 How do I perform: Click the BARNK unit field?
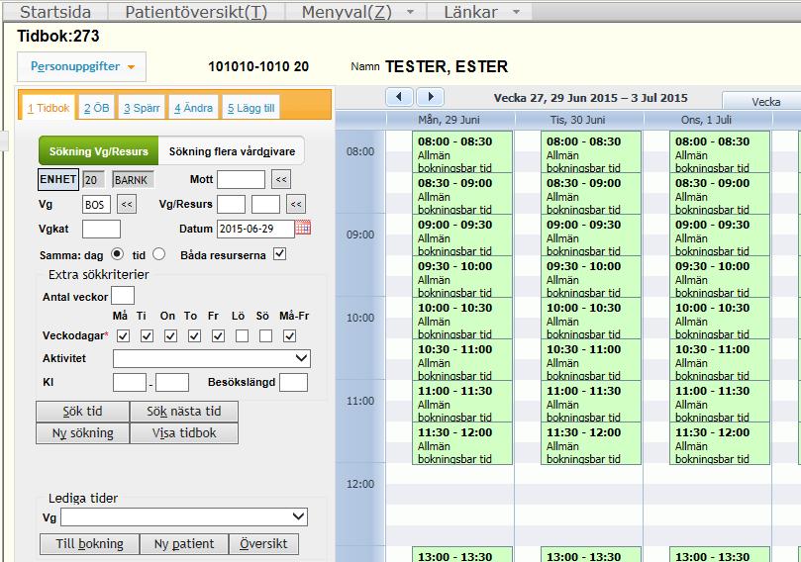point(133,180)
